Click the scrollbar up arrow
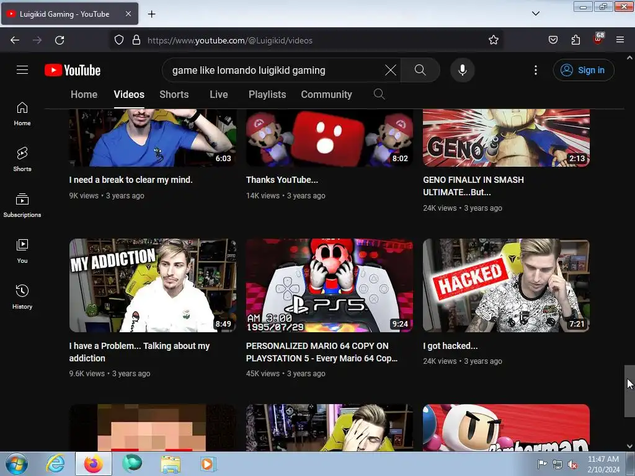 [x=629, y=58]
